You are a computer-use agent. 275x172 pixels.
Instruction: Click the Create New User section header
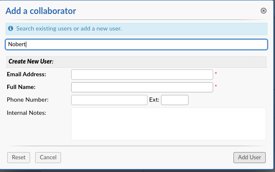pos(136,62)
